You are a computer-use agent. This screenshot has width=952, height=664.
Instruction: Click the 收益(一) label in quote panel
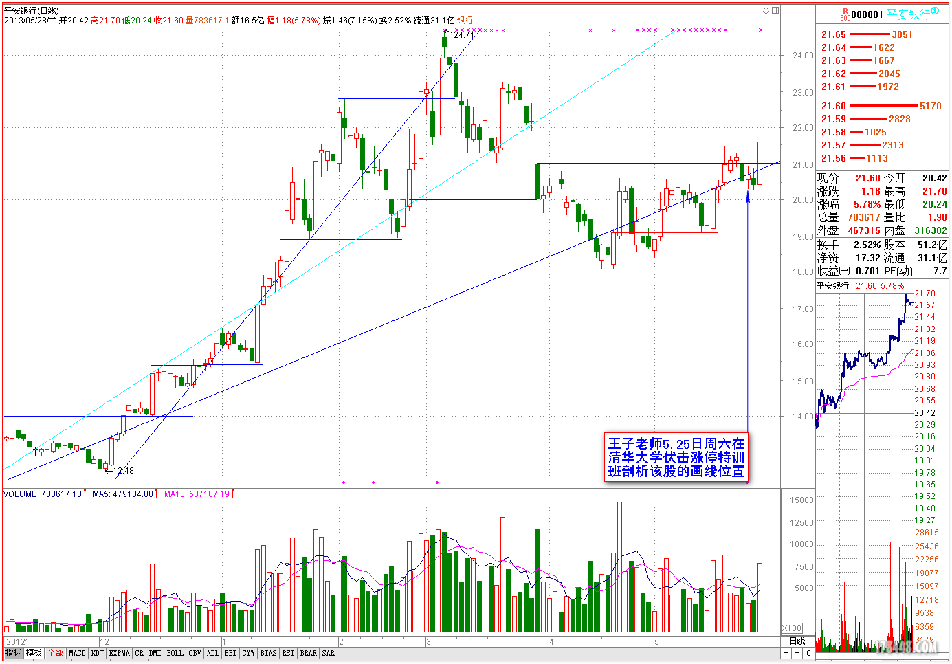tap(834, 271)
